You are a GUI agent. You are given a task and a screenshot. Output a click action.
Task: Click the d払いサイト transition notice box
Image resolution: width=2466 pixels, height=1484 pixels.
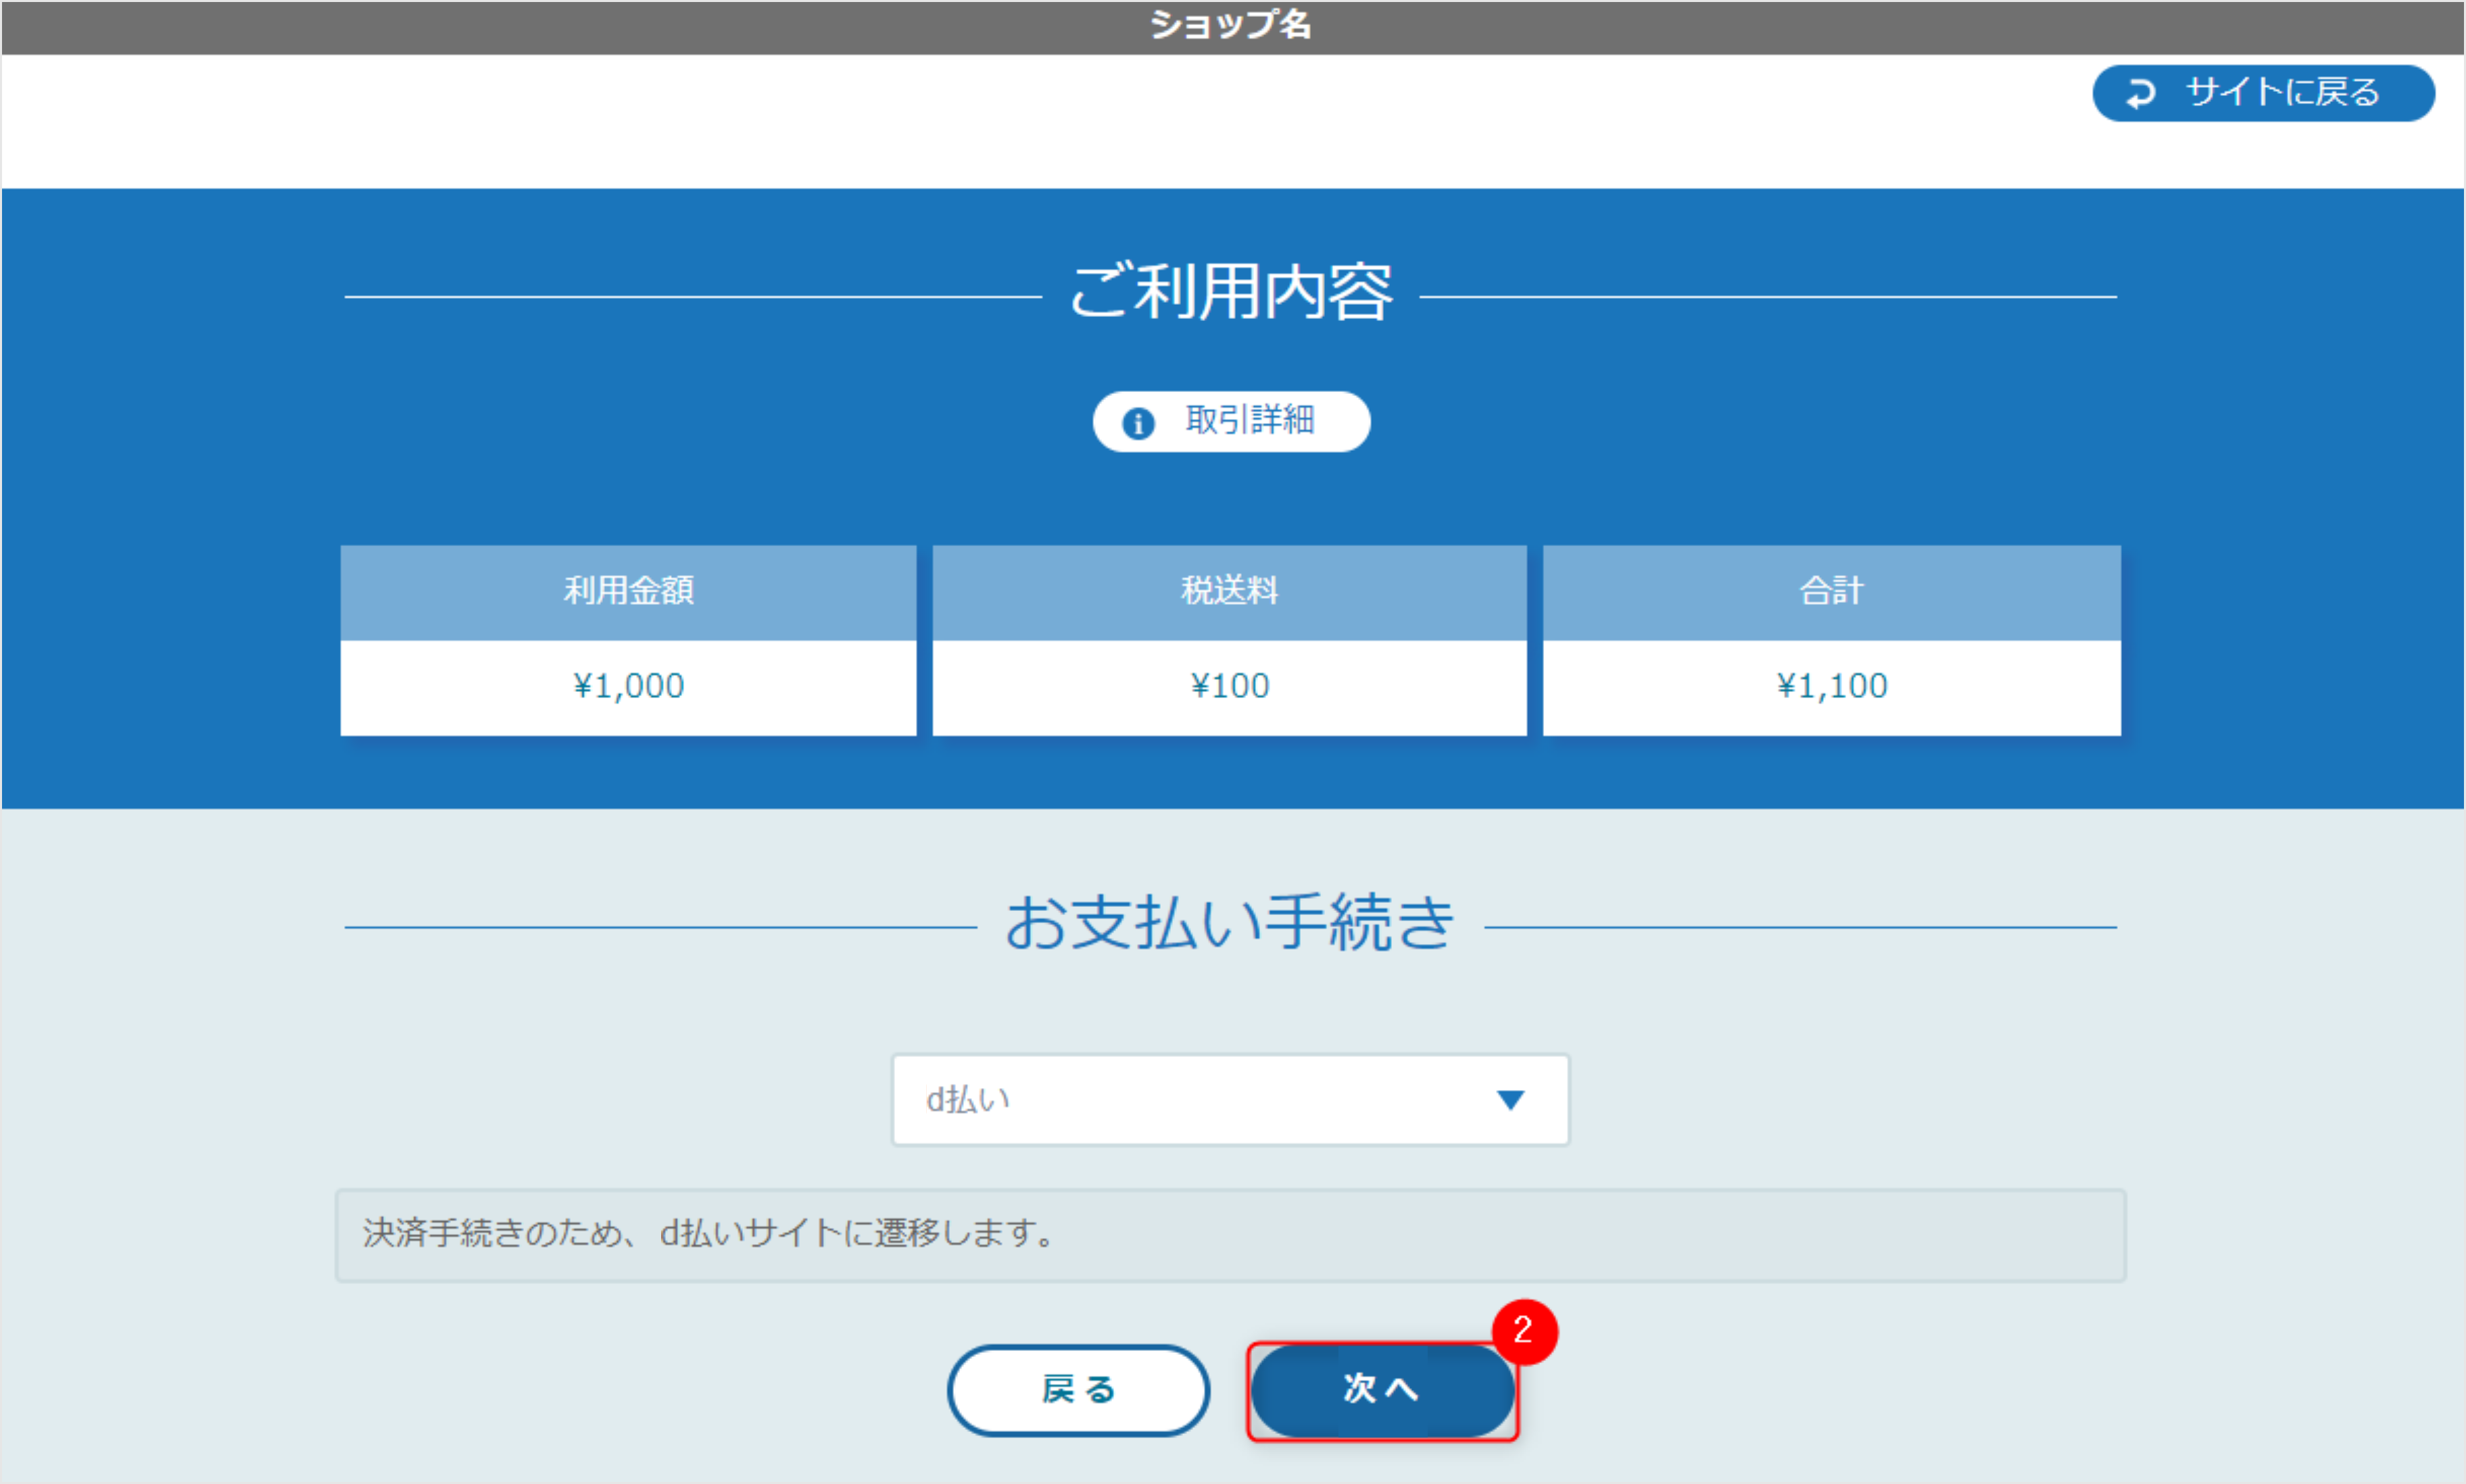coord(1230,1236)
